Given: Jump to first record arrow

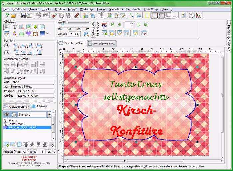Looking at the screenshot, I should point(113,25).
